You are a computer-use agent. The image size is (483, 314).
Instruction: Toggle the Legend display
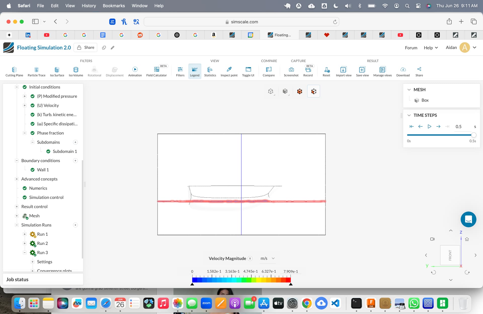pos(194,71)
